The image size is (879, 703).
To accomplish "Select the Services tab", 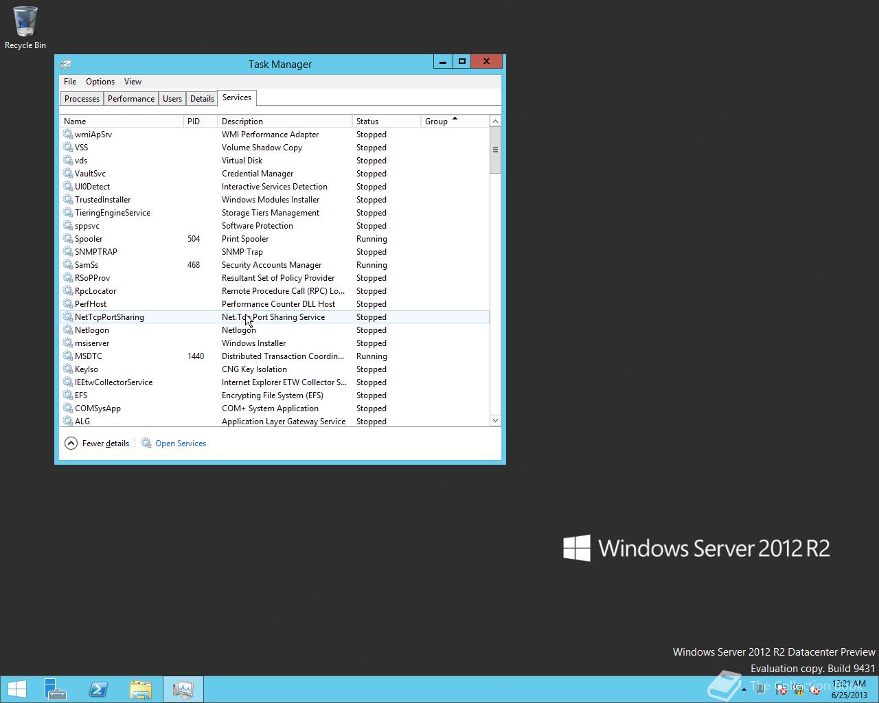I will (237, 98).
